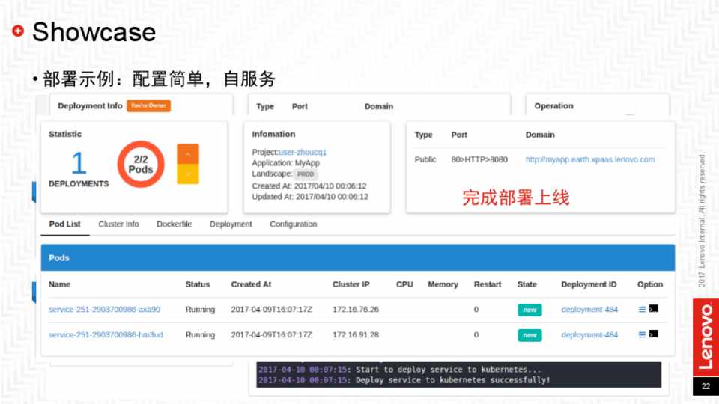Open the user-zhoucq1 project link
The width and height of the screenshot is (719, 404).
tap(303, 152)
